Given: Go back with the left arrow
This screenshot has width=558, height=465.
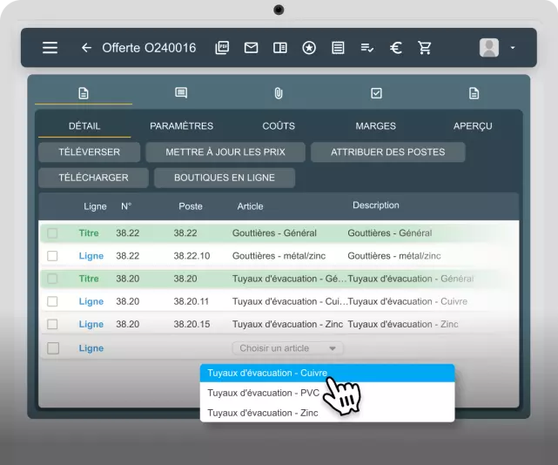Looking at the screenshot, I should coord(86,48).
